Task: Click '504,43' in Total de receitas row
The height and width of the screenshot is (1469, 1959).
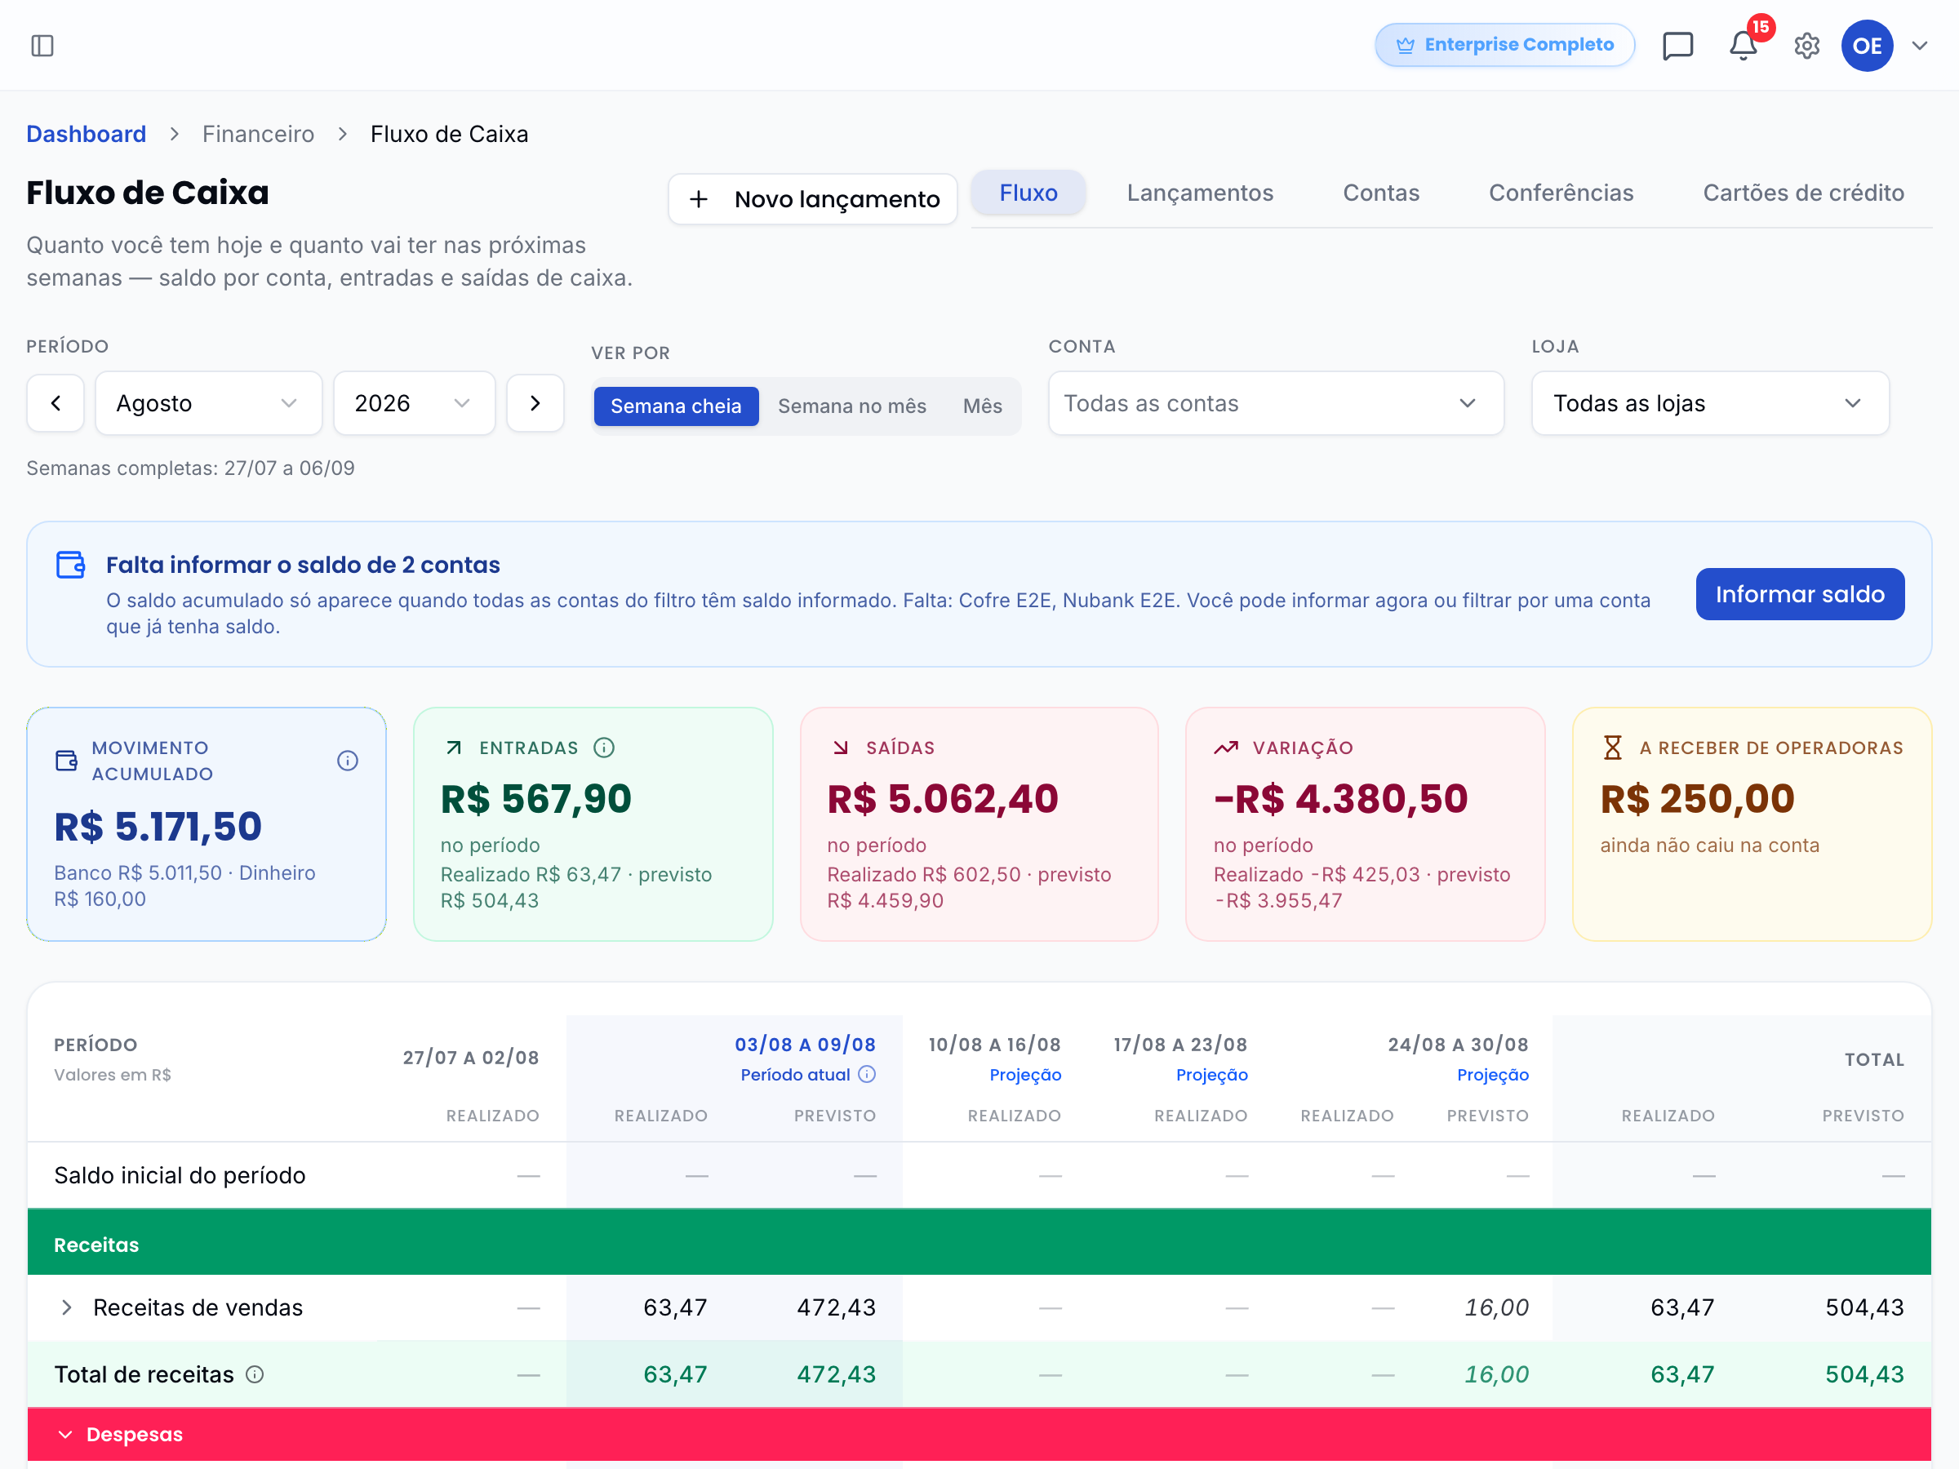Action: pyautogui.click(x=1864, y=1375)
